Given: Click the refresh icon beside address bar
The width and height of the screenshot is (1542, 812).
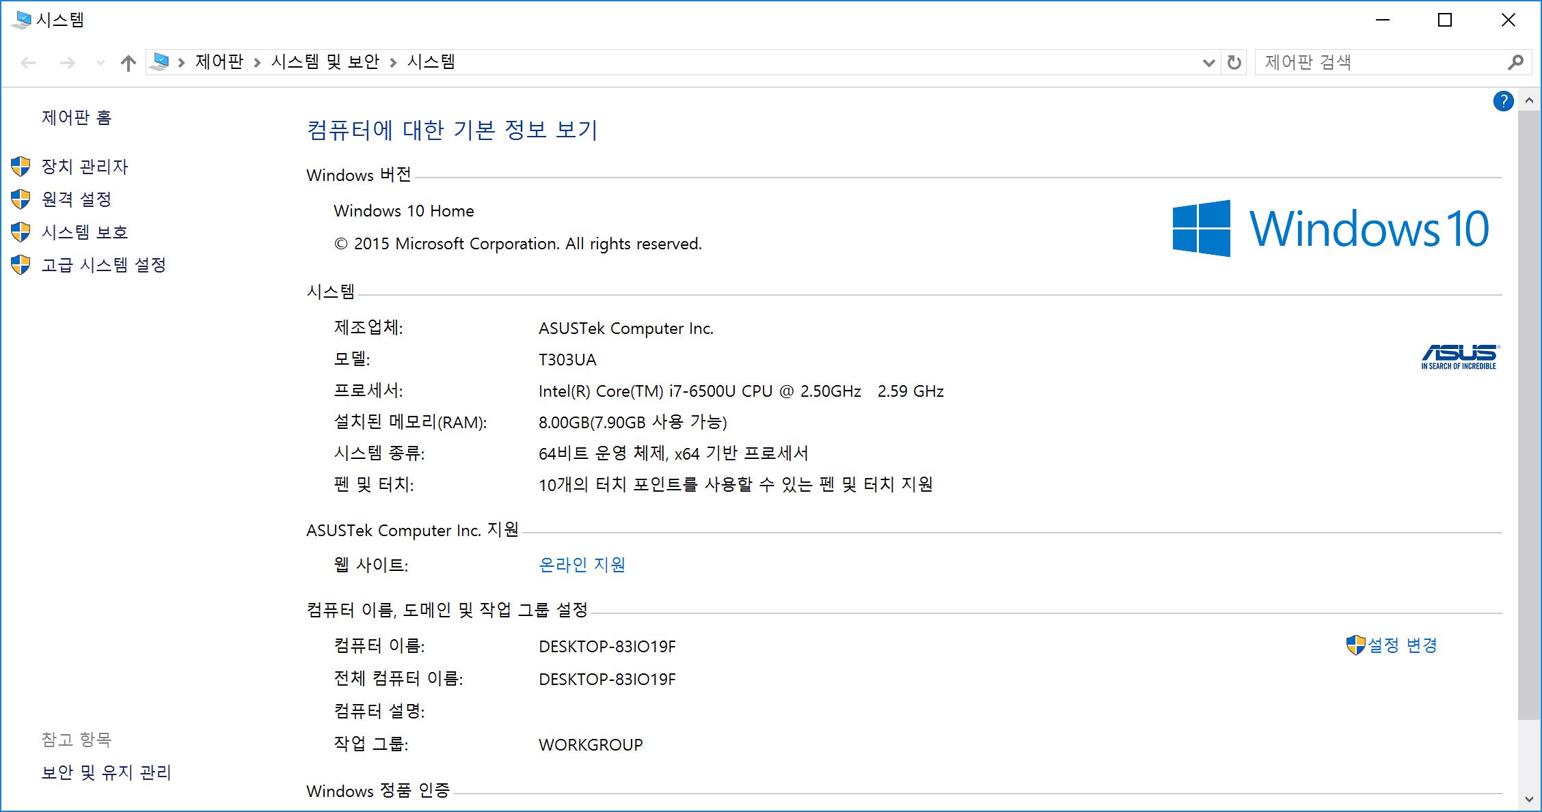Looking at the screenshot, I should pyautogui.click(x=1234, y=63).
